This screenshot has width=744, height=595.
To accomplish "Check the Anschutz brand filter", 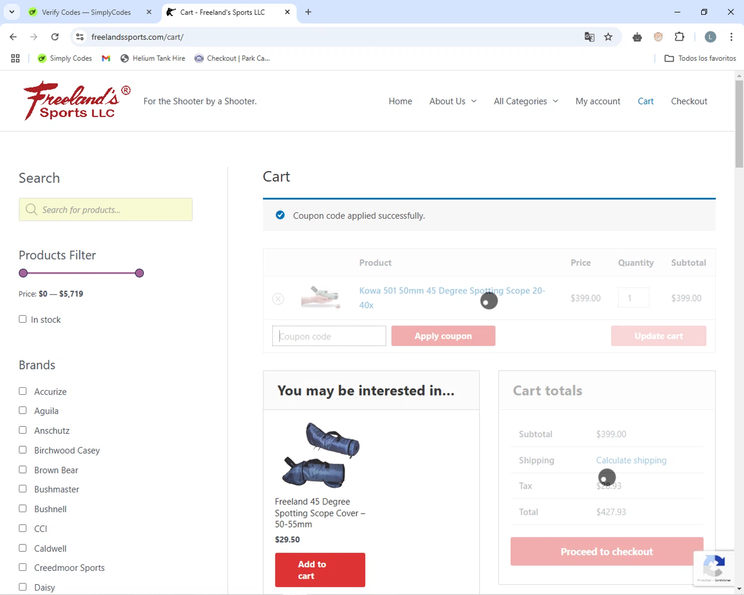I will pyautogui.click(x=23, y=430).
